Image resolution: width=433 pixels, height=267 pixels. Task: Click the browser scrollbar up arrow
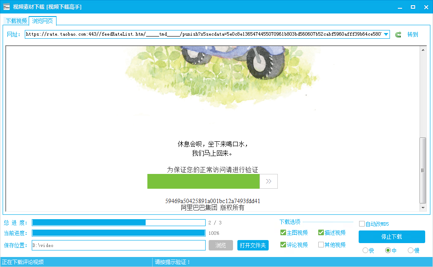[x=423, y=50]
